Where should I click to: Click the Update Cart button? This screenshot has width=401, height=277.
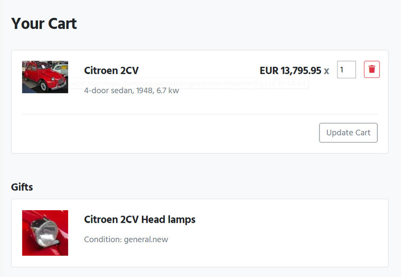point(348,133)
